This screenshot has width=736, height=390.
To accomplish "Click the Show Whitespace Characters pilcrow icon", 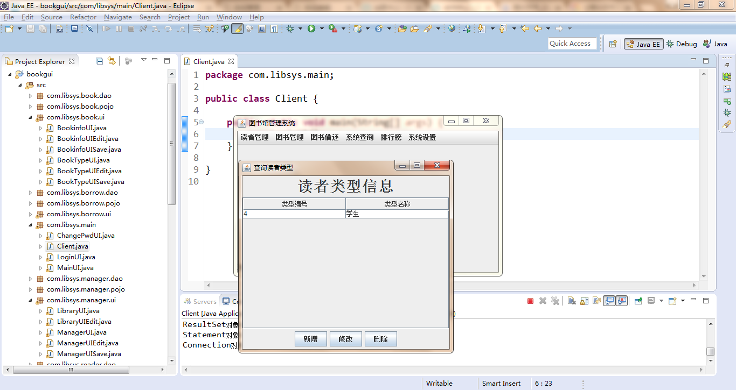I will pos(274,29).
